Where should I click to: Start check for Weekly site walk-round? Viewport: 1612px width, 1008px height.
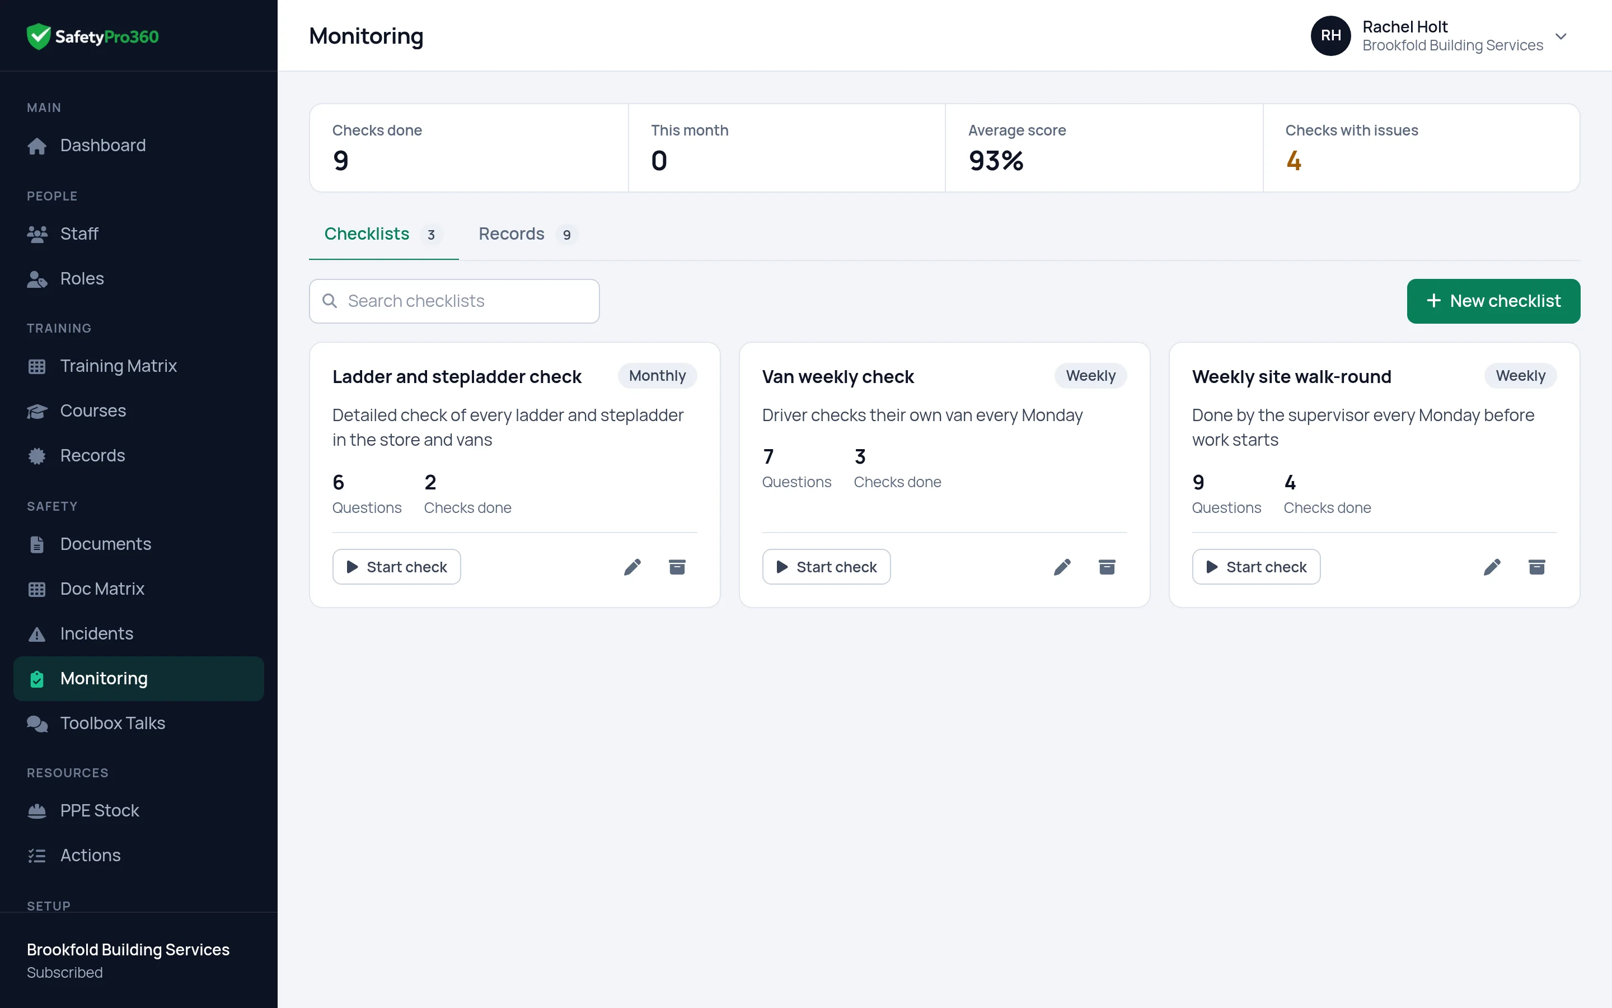click(1255, 567)
